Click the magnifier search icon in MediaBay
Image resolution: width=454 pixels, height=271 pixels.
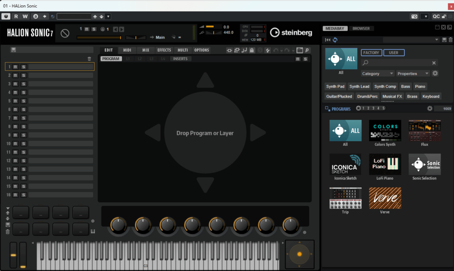365,63
